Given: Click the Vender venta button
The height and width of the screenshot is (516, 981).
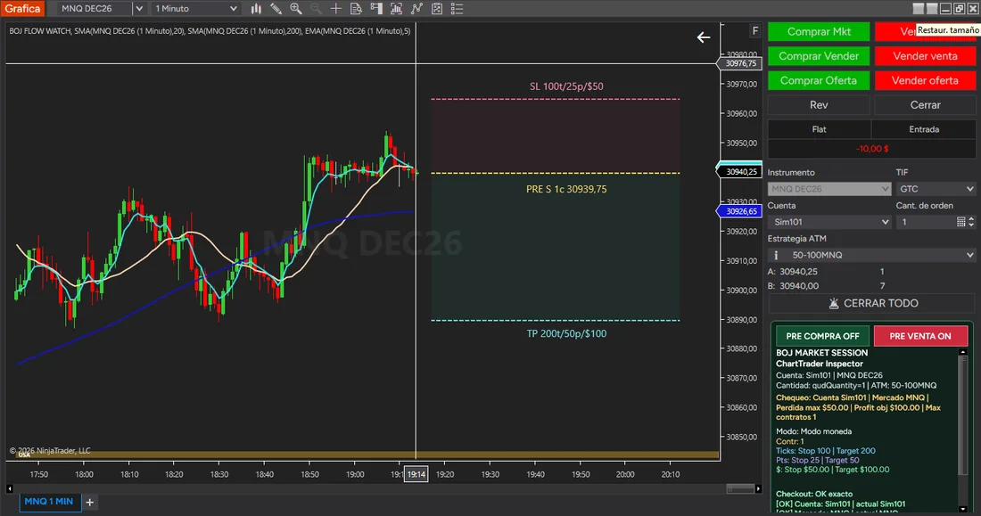Looking at the screenshot, I should (925, 55).
